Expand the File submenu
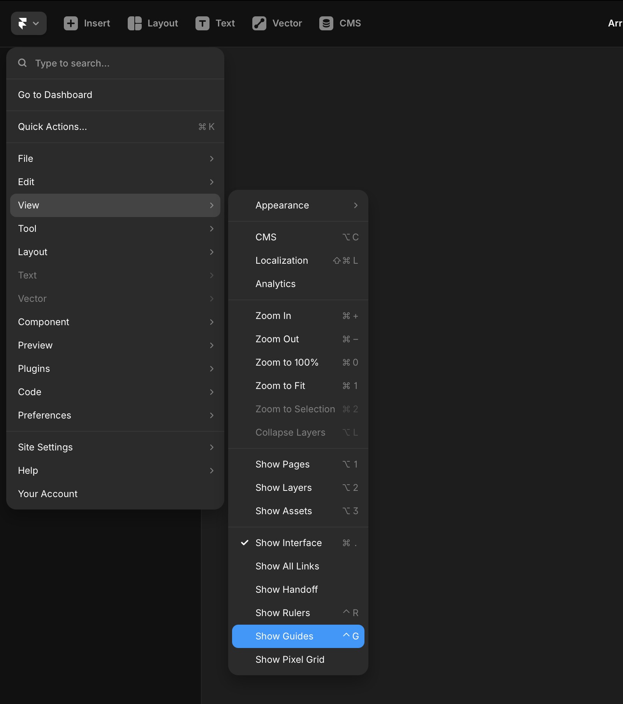The image size is (623, 704). tap(115, 159)
